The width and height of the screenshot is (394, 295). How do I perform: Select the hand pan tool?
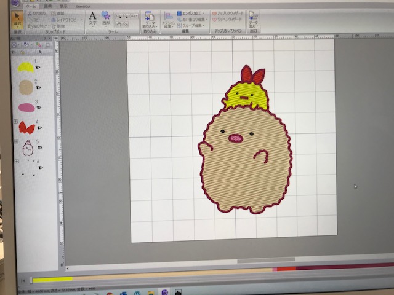(119, 25)
